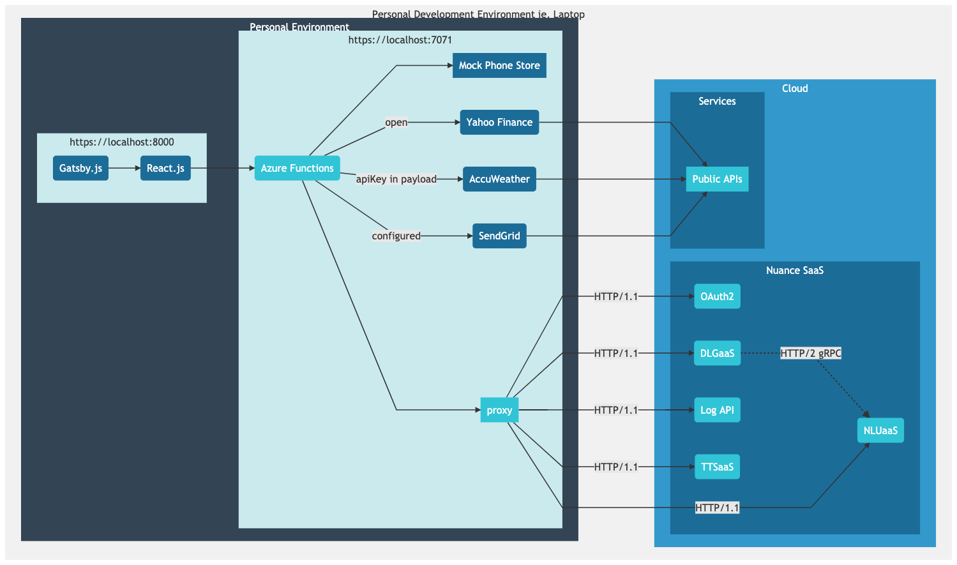Click the https://localhost:7071 group title
The image size is (957, 565).
pos(400,40)
